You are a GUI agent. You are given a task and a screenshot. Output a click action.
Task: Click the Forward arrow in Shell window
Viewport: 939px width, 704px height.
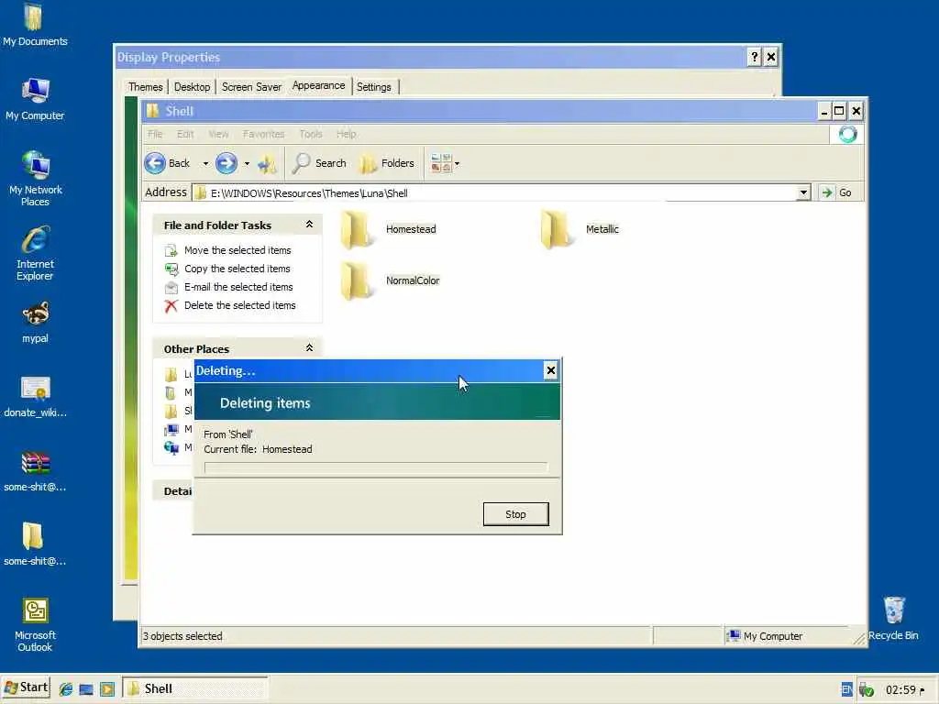click(x=226, y=163)
